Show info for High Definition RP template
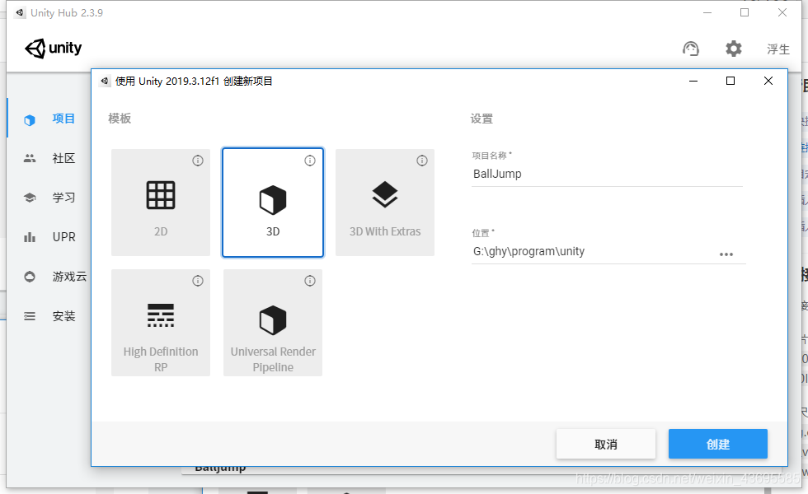This screenshot has width=808, height=494. coord(198,281)
